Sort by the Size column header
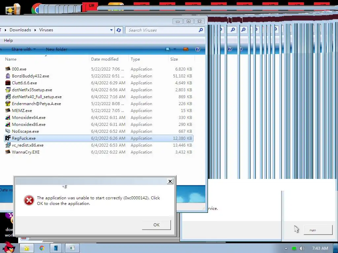This screenshot has height=253, width=338. [181, 59]
